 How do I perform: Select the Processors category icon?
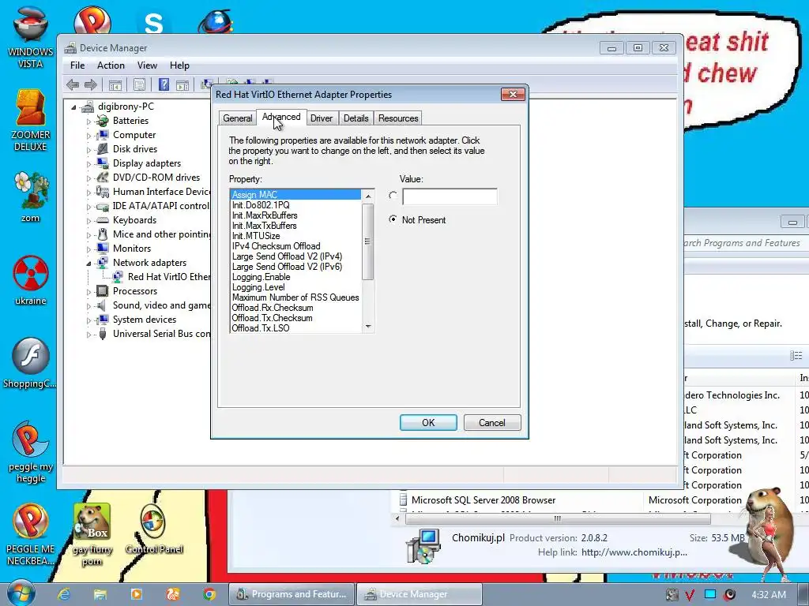click(x=103, y=291)
